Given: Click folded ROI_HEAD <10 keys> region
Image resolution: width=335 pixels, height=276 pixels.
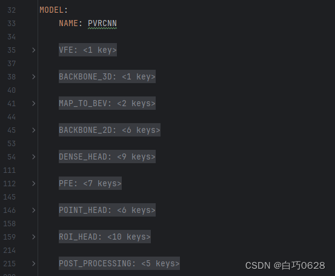Looking at the screenshot, I should [x=105, y=237].
